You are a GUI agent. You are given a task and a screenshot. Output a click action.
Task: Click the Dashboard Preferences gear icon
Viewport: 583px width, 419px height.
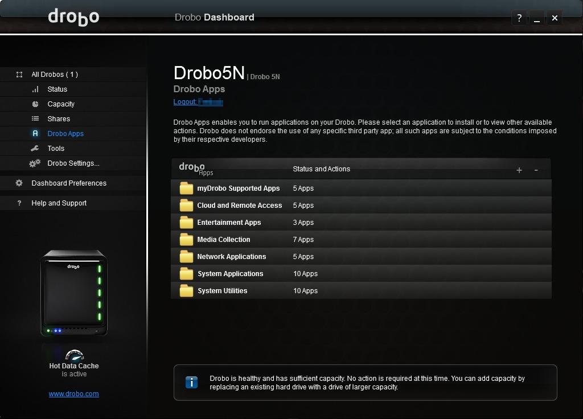[19, 183]
